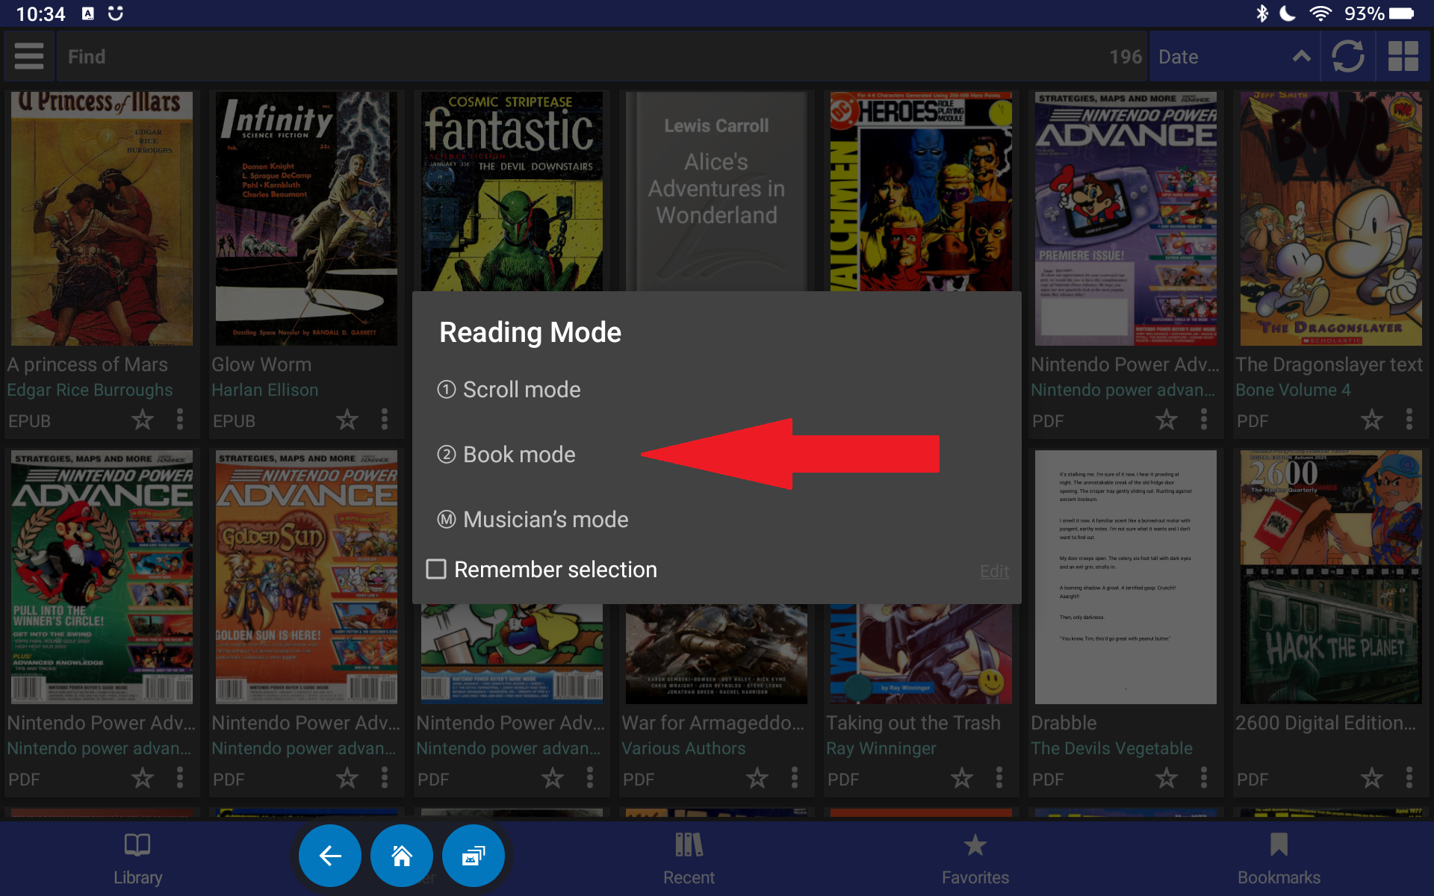This screenshot has width=1434, height=896.
Task: Switch to the Bookmarks tab
Action: [x=1279, y=859]
